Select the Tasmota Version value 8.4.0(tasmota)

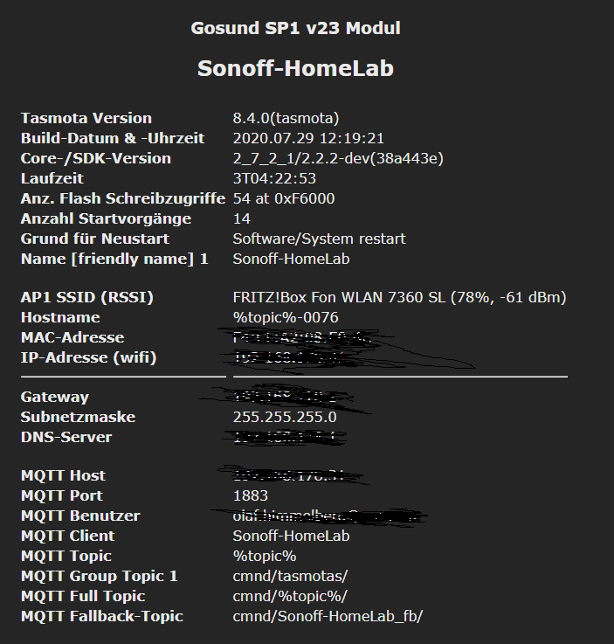(286, 118)
